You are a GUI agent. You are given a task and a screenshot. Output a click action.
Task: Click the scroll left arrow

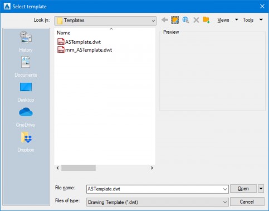click(x=58, y=168)
